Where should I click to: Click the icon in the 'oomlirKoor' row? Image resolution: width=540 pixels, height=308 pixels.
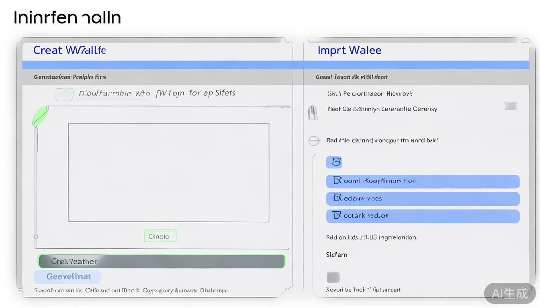[337, 181]
